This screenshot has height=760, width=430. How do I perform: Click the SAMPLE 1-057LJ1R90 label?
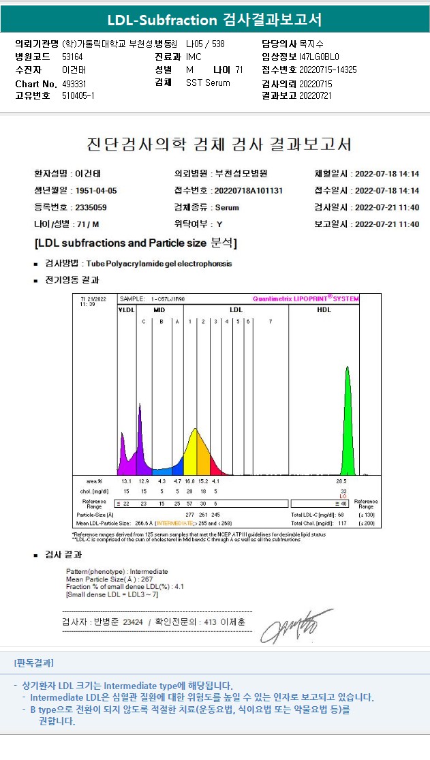coord(152,299)
